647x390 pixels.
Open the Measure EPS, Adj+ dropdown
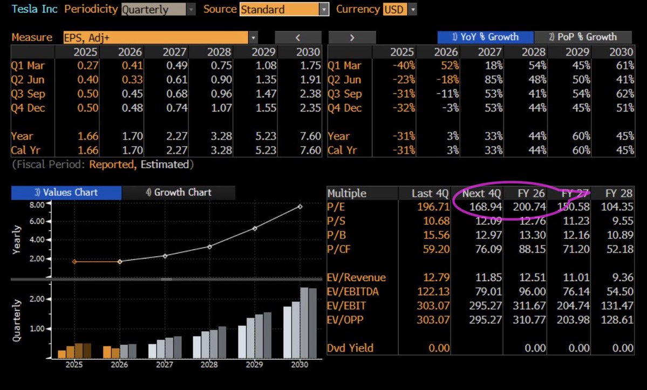(254, 38)
